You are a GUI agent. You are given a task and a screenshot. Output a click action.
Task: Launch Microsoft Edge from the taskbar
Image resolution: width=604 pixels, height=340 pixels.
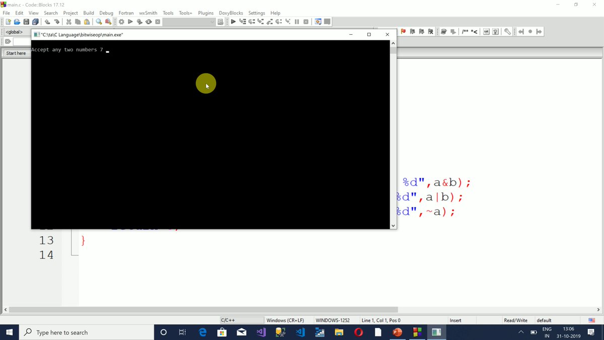pyautogui.click(x=202, y=332)
